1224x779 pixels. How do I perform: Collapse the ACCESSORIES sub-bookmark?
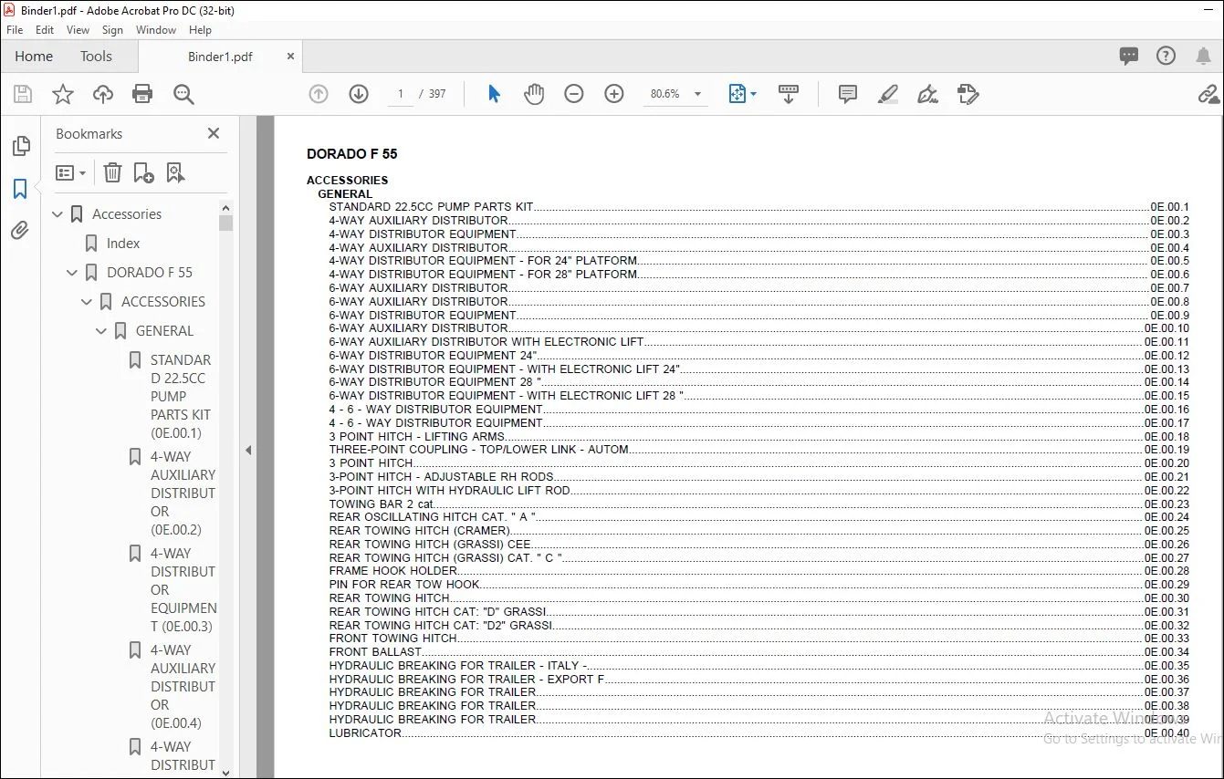[87, 302]
